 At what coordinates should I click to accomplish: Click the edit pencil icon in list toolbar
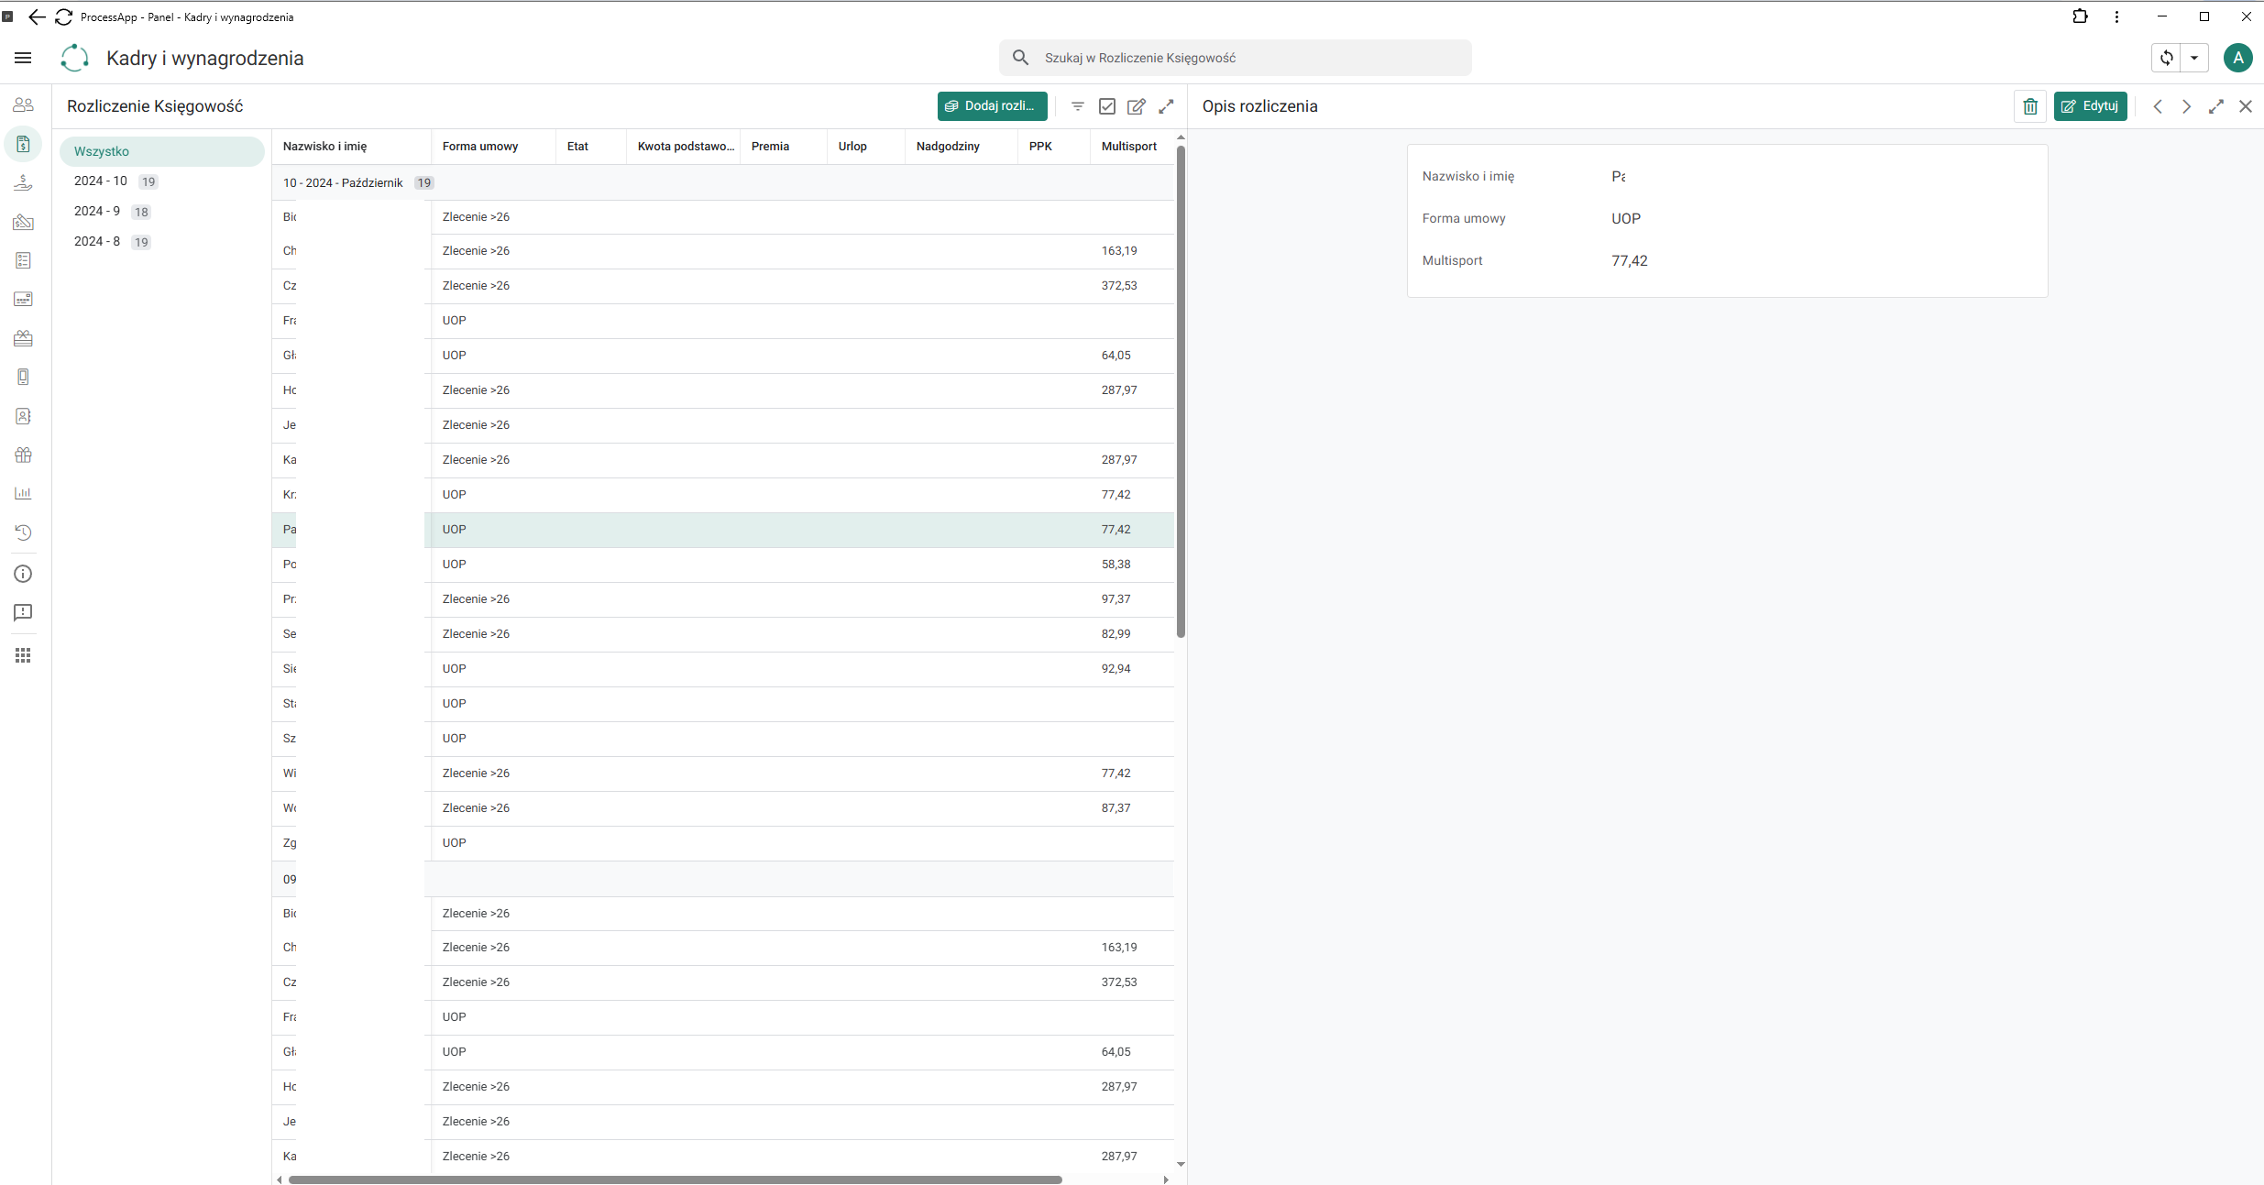tap(1137, 106)
